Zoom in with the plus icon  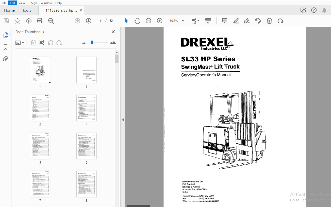click(160, 21)
